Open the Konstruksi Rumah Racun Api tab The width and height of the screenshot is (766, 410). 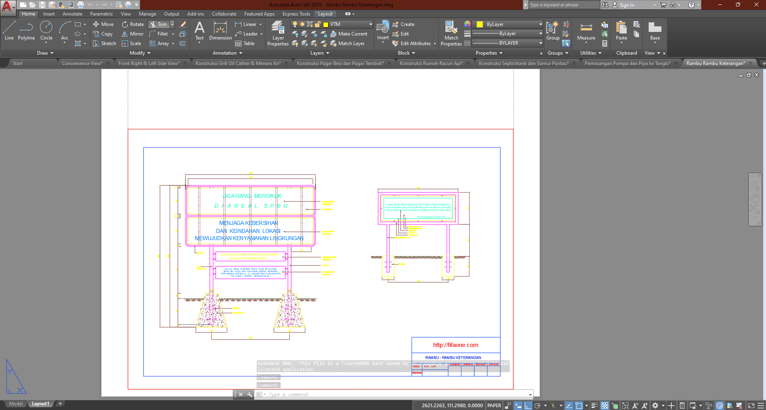click(x=431, y=63)
